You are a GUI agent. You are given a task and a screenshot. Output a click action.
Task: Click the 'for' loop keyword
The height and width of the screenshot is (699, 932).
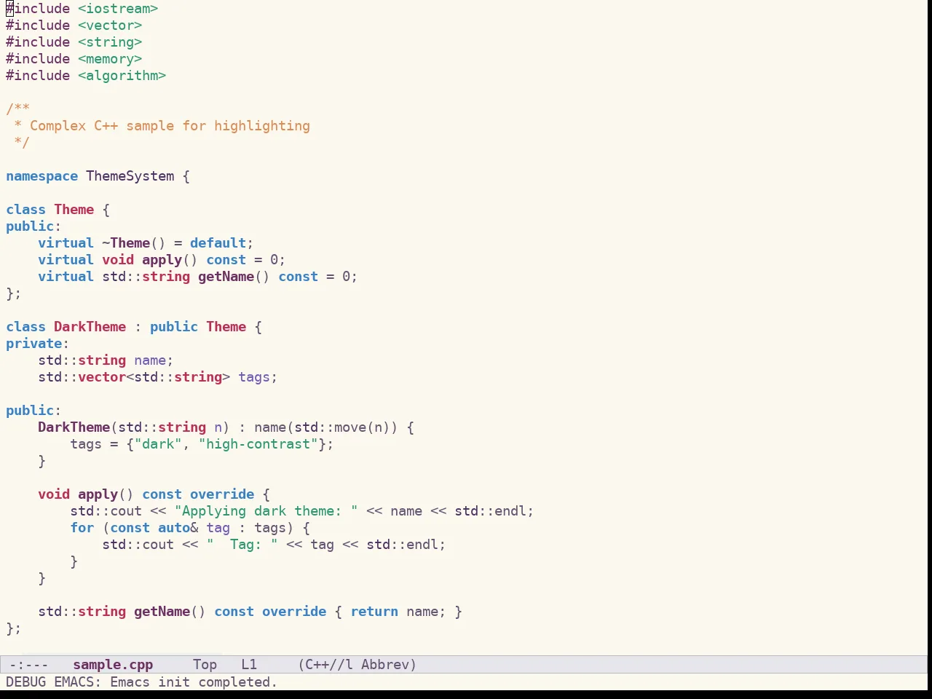(x=82, y=528)
